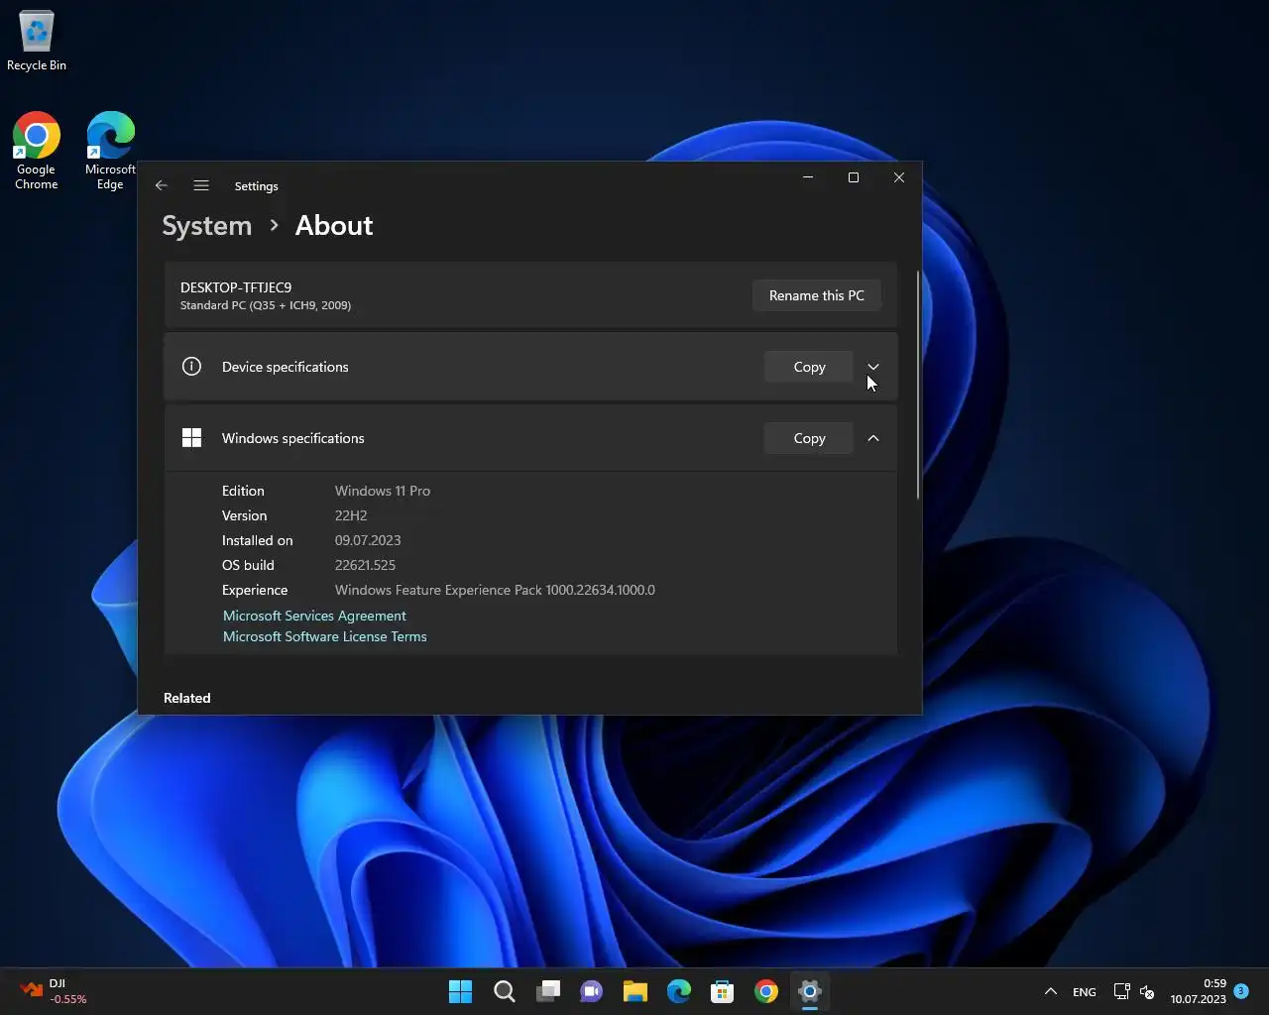
Task: Copy the Windows specifications
Action: (x=809, y=438)
